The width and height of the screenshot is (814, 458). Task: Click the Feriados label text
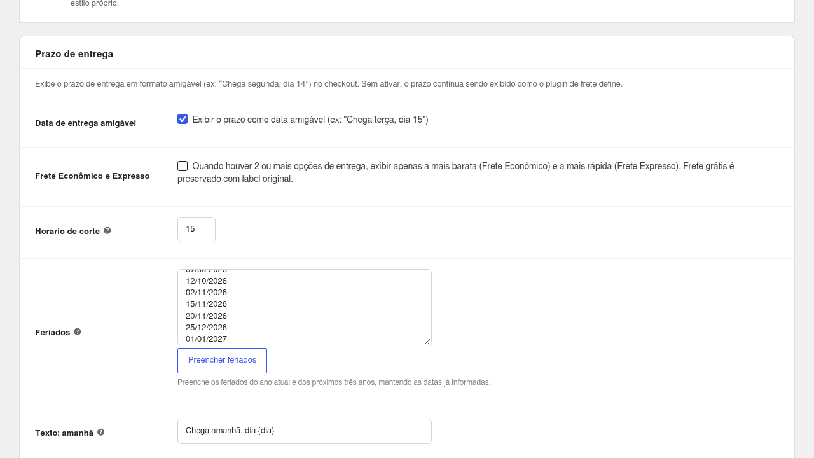click(53, 333)
